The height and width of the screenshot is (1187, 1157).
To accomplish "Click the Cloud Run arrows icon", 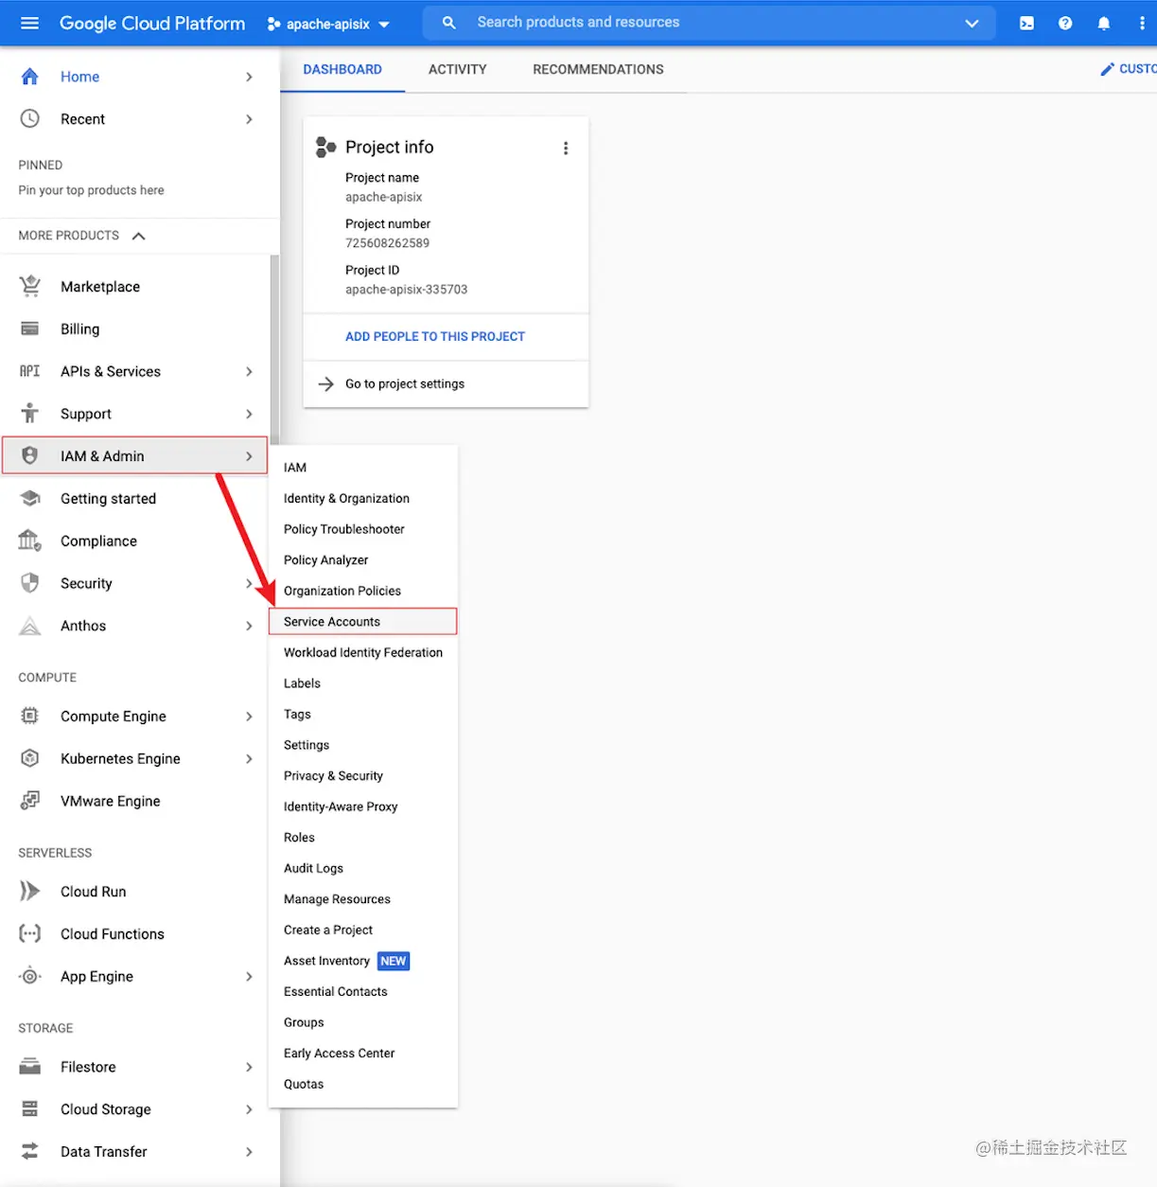I will [x=30, y=891].
